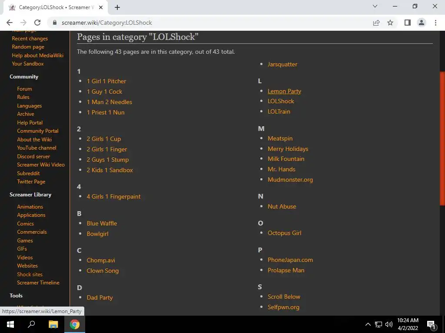Go to a Random page
Screen dimensions: 445x333
[x=28, y=47]
